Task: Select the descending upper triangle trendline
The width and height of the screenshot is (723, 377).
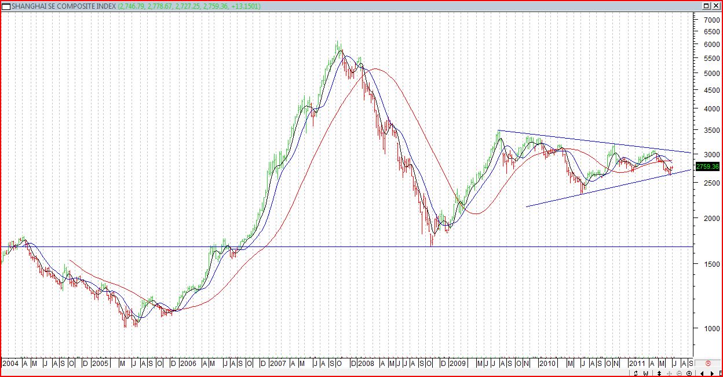Action: point(595,142)
